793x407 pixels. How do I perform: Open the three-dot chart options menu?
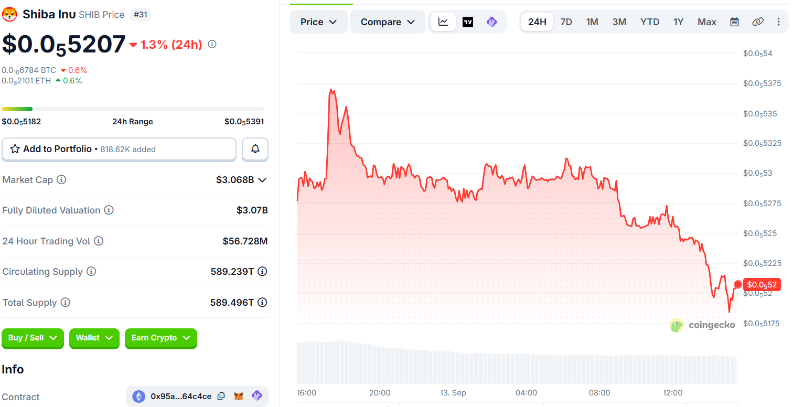coord(778,22)
